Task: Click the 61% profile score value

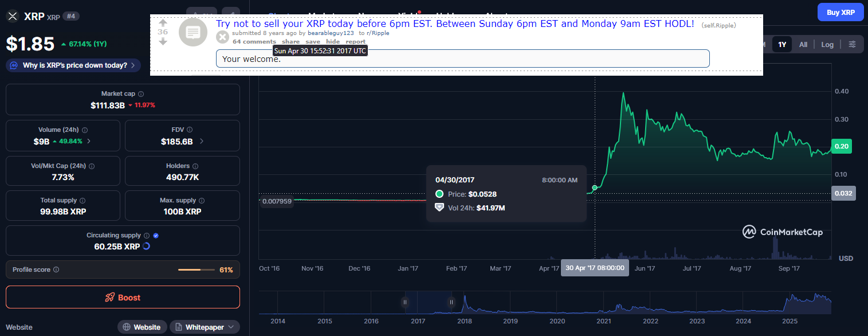Action: 226,269
